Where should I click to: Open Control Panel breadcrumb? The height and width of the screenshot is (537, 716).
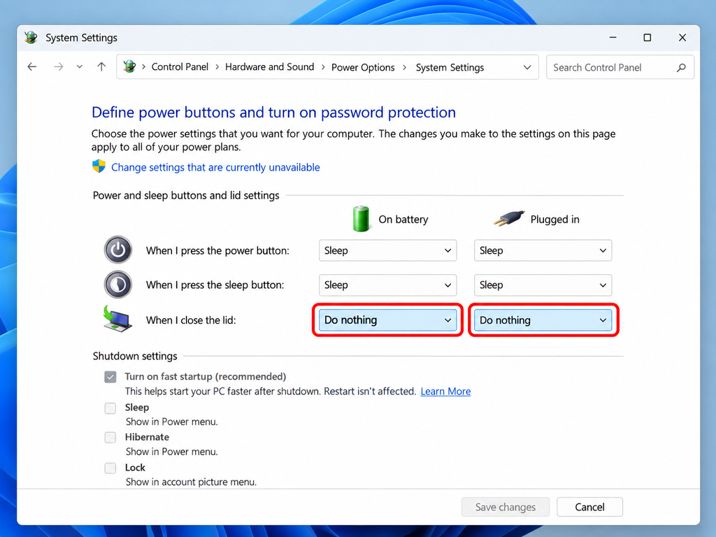[x=180, y=66]
